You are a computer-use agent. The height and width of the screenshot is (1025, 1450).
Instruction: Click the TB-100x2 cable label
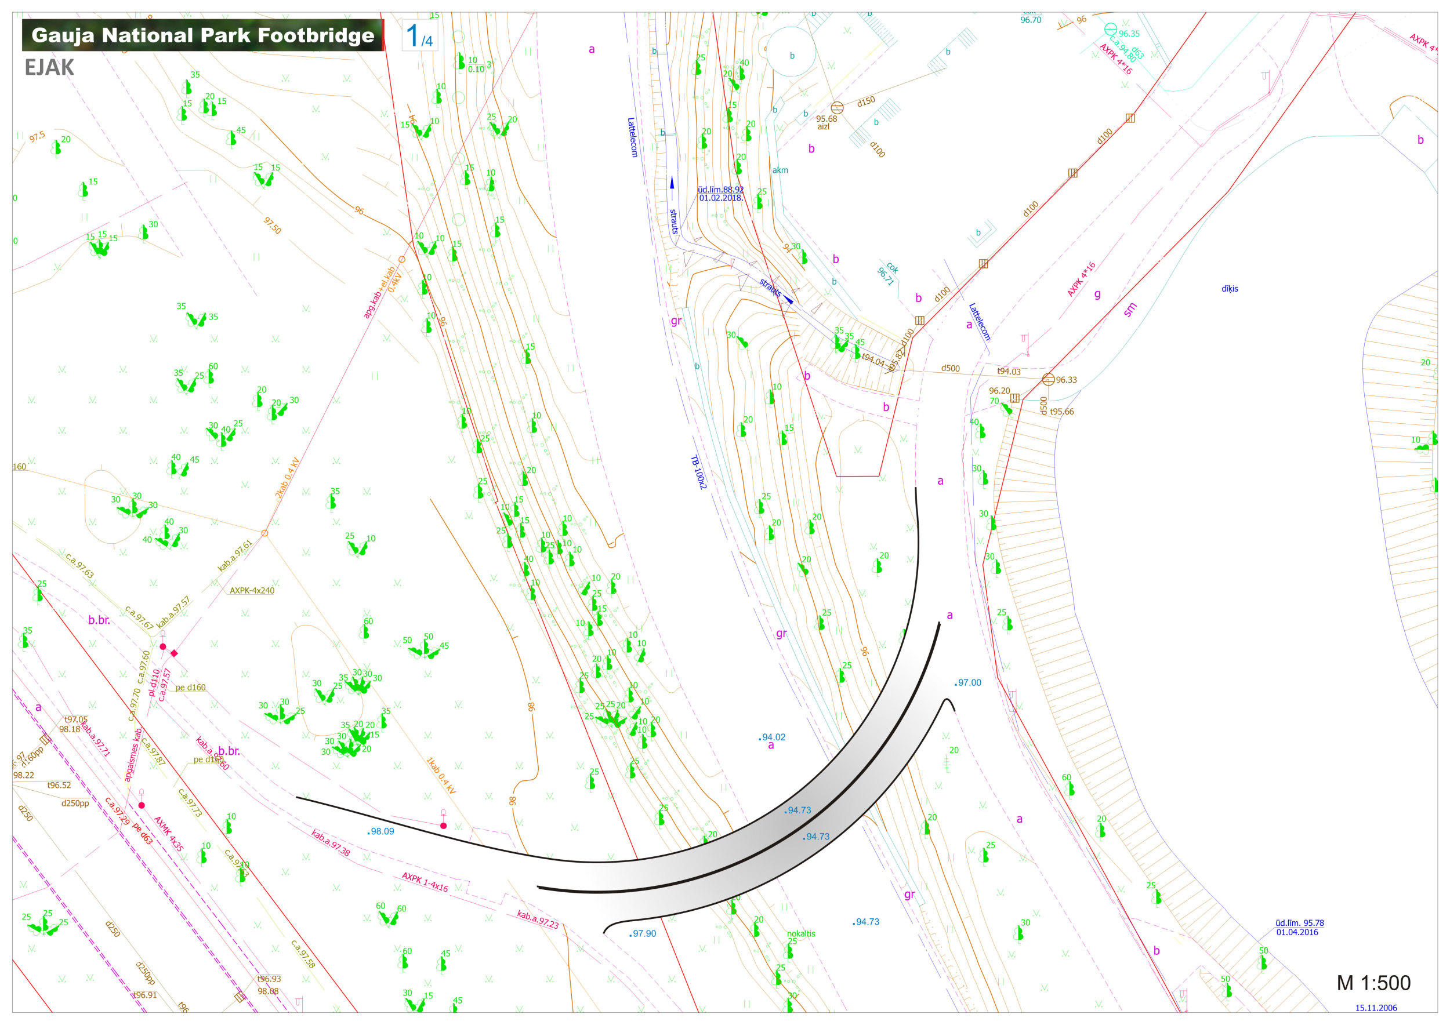(x=698, y=472)
